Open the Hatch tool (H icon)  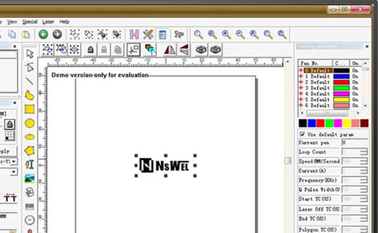coord(134,34)
